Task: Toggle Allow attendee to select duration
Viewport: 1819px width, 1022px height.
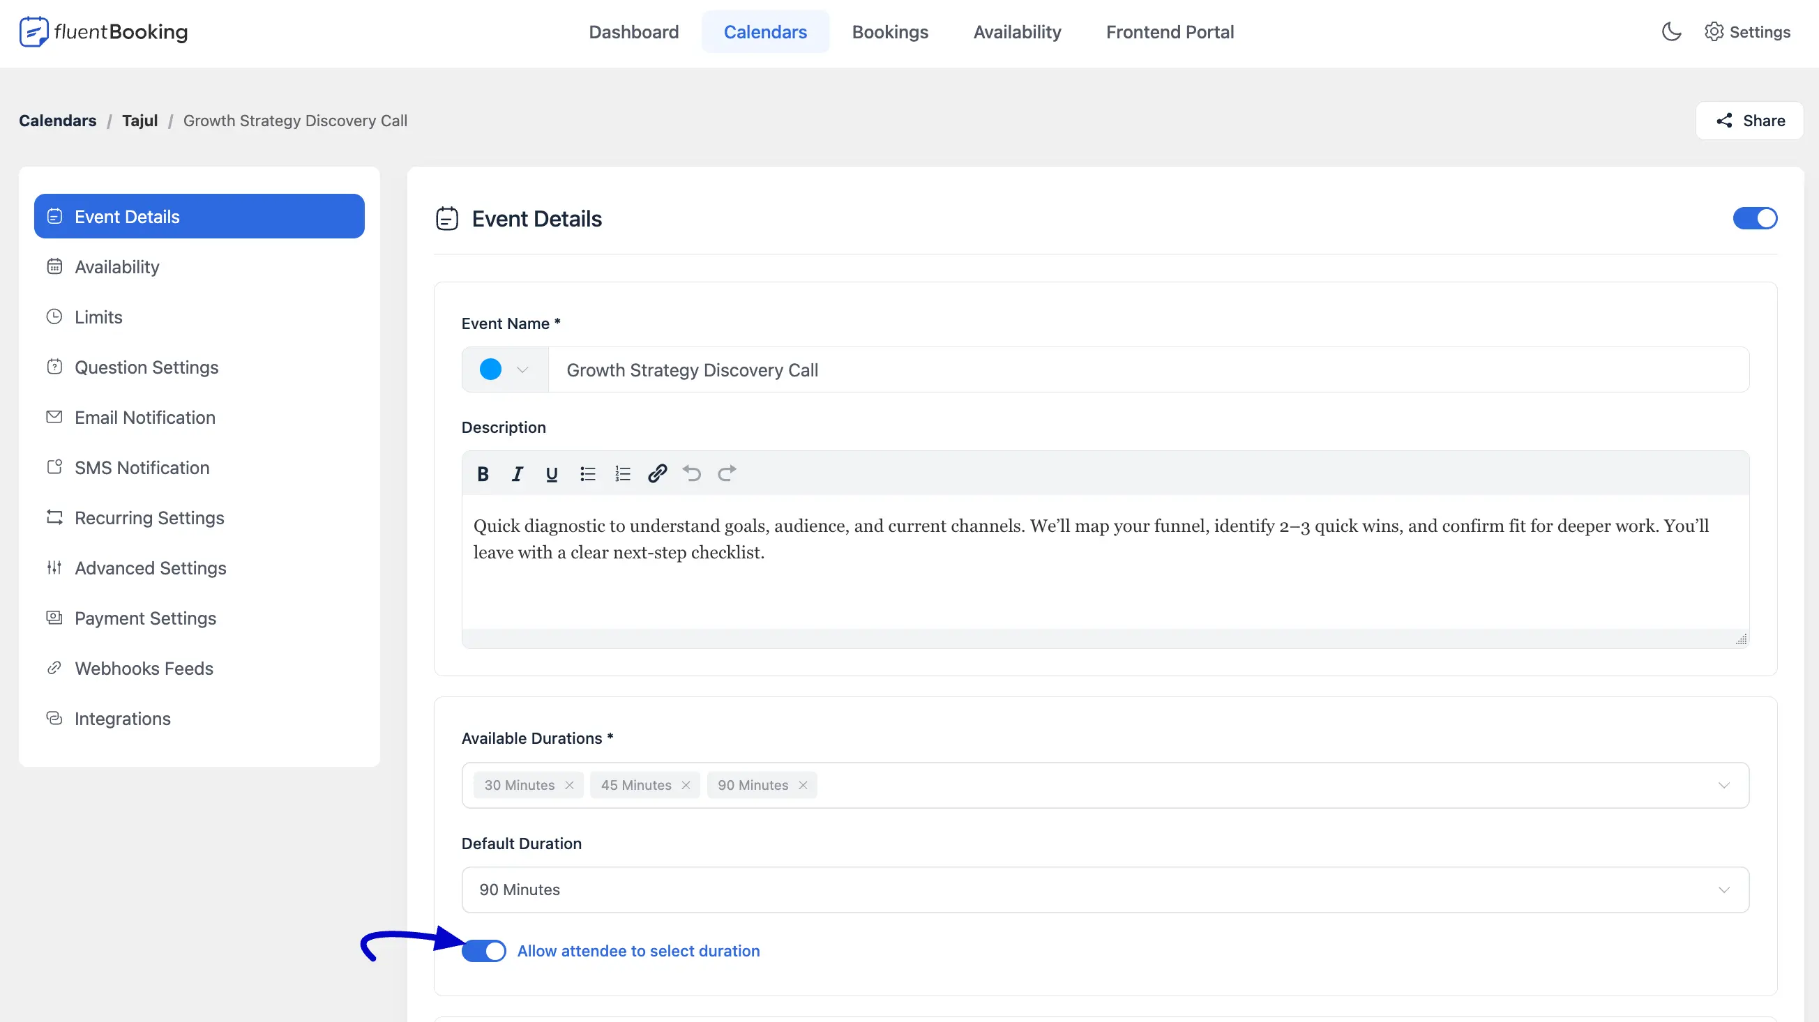Action: [x=484, y=951]
